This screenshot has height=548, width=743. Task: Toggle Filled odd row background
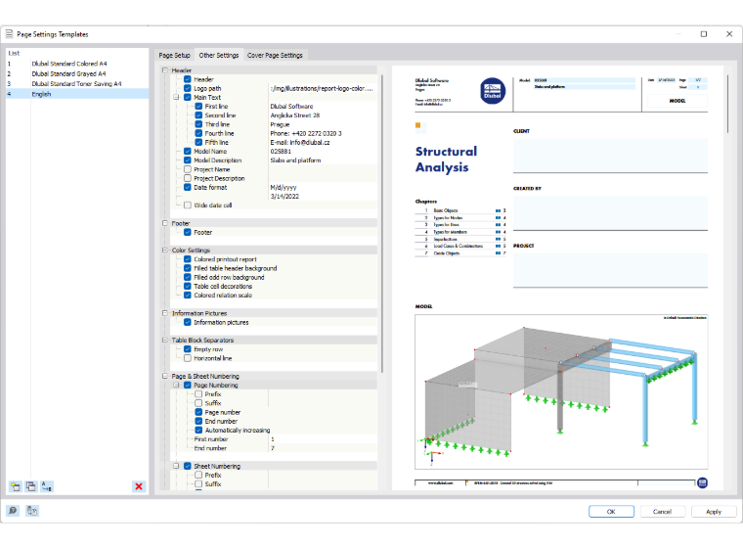(188, 278)
